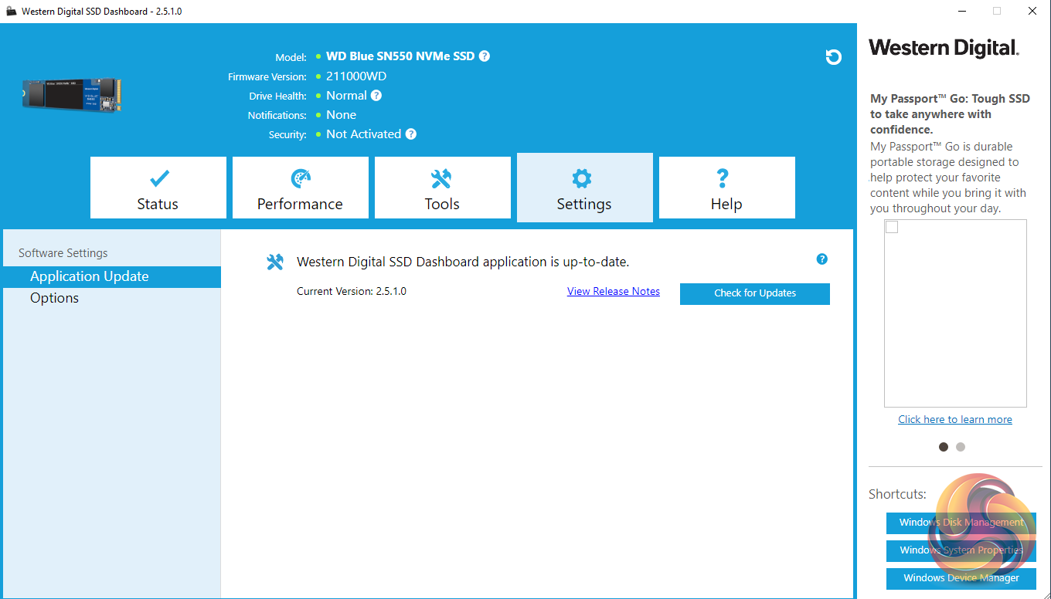This screenshot has height=599, width=1051.
Task: Click the Check for Updates button
Action: pos(755,293)
